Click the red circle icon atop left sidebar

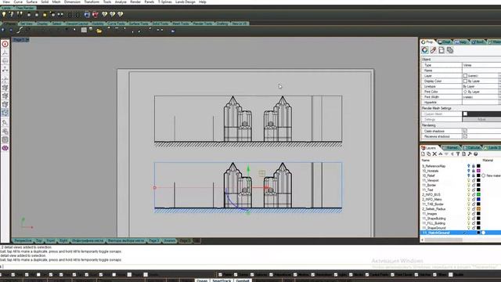tap(5, 44)
